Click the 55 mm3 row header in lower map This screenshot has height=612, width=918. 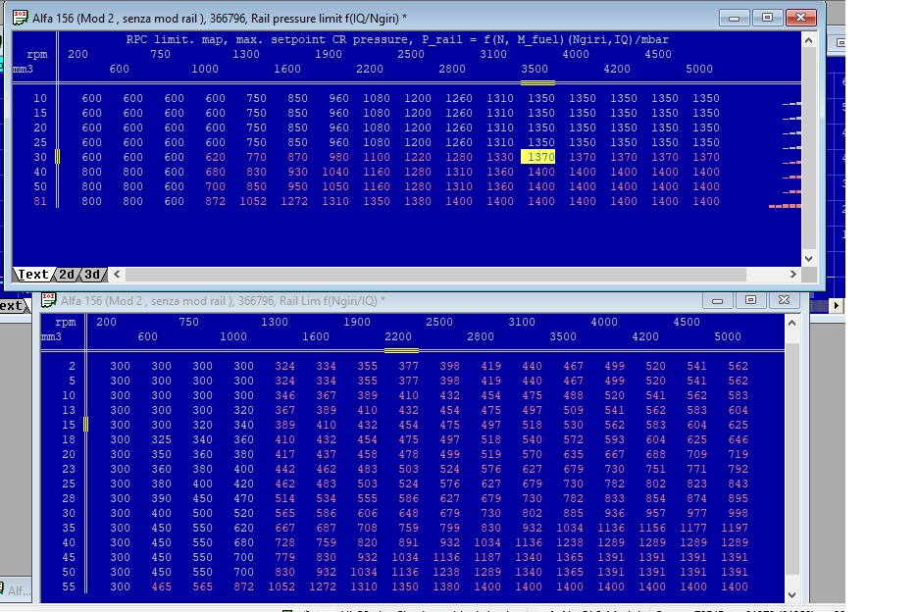[68, 586]
